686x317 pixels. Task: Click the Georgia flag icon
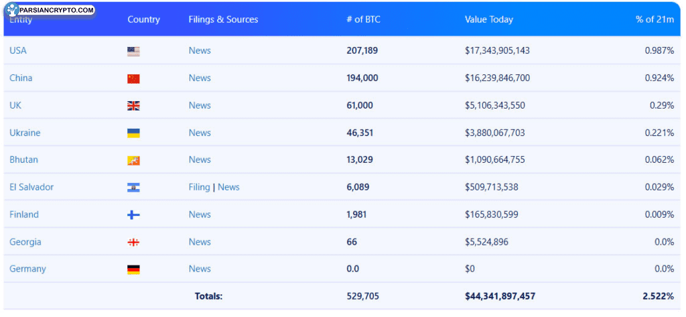[133, 243]
